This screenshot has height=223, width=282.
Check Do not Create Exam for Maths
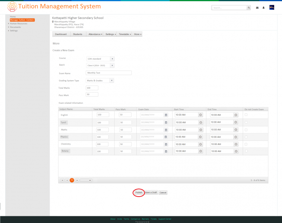point(246,130)
